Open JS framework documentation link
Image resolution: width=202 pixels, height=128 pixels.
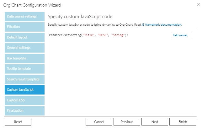pyautogui.click(x=162, y=24)
